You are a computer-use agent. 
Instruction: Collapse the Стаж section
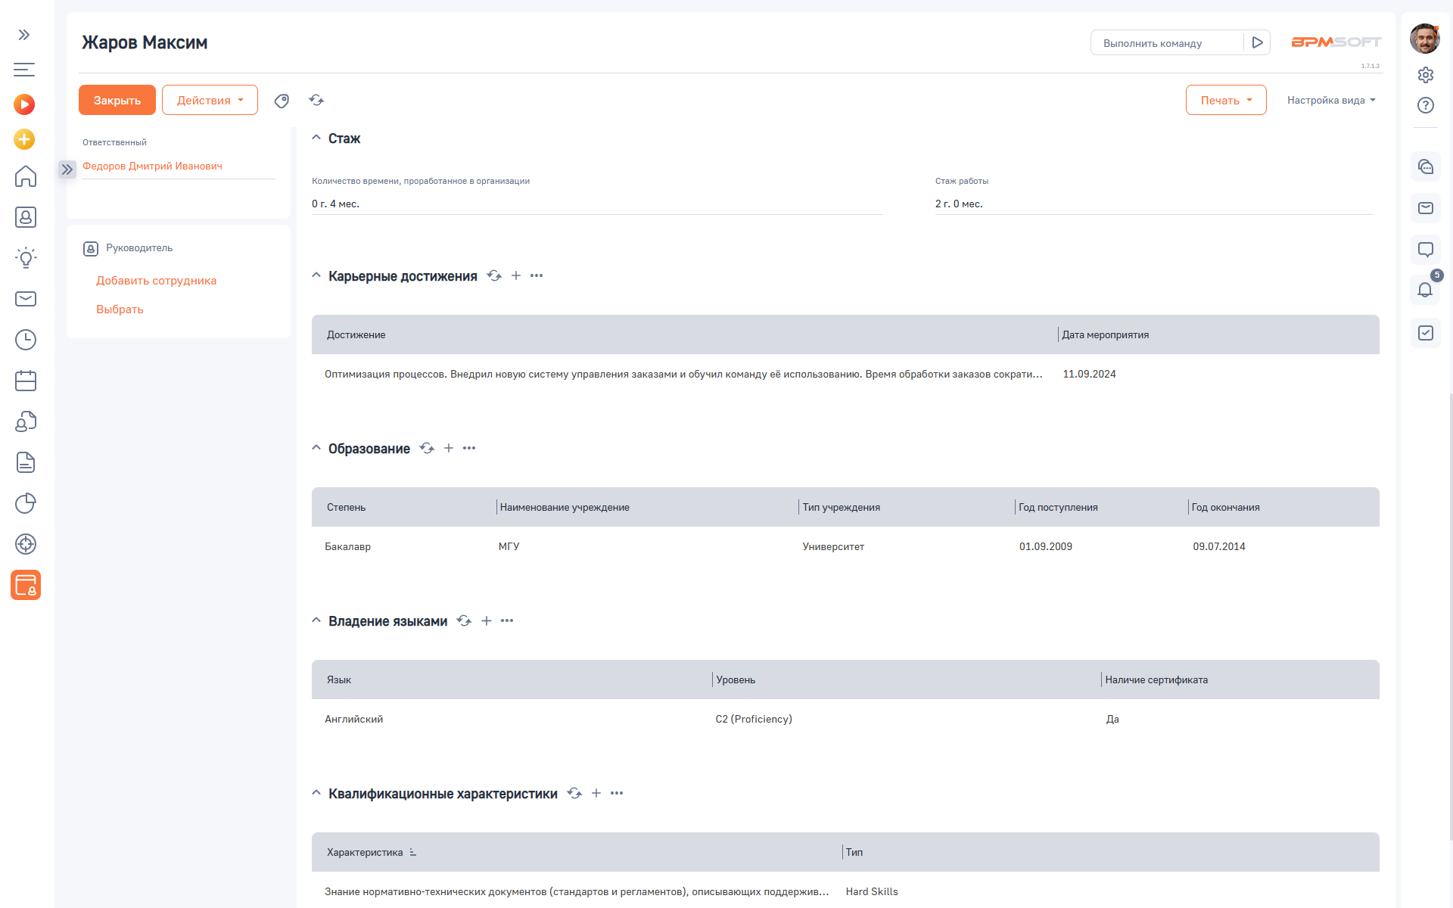(x=316, y=138)
